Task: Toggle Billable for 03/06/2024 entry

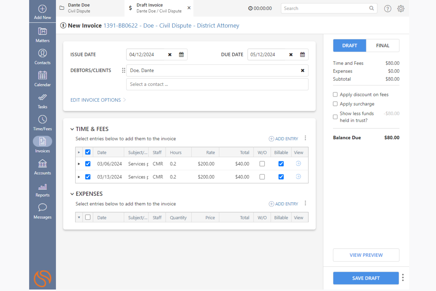Action: coord(281,164)
